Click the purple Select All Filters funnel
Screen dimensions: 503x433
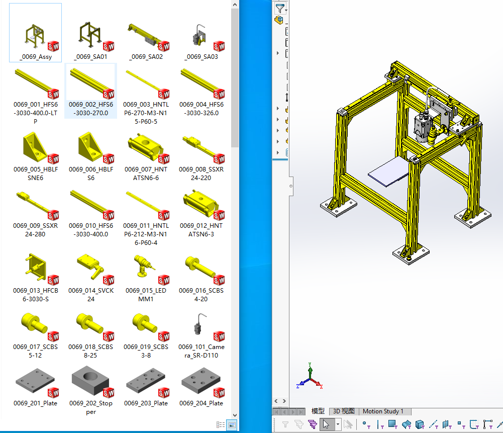pyautogui.click(x=313, y=424)
